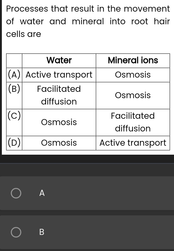Click Active transport in row D
Viewport: 174px width, 251px height.
(x=133, y=143)
